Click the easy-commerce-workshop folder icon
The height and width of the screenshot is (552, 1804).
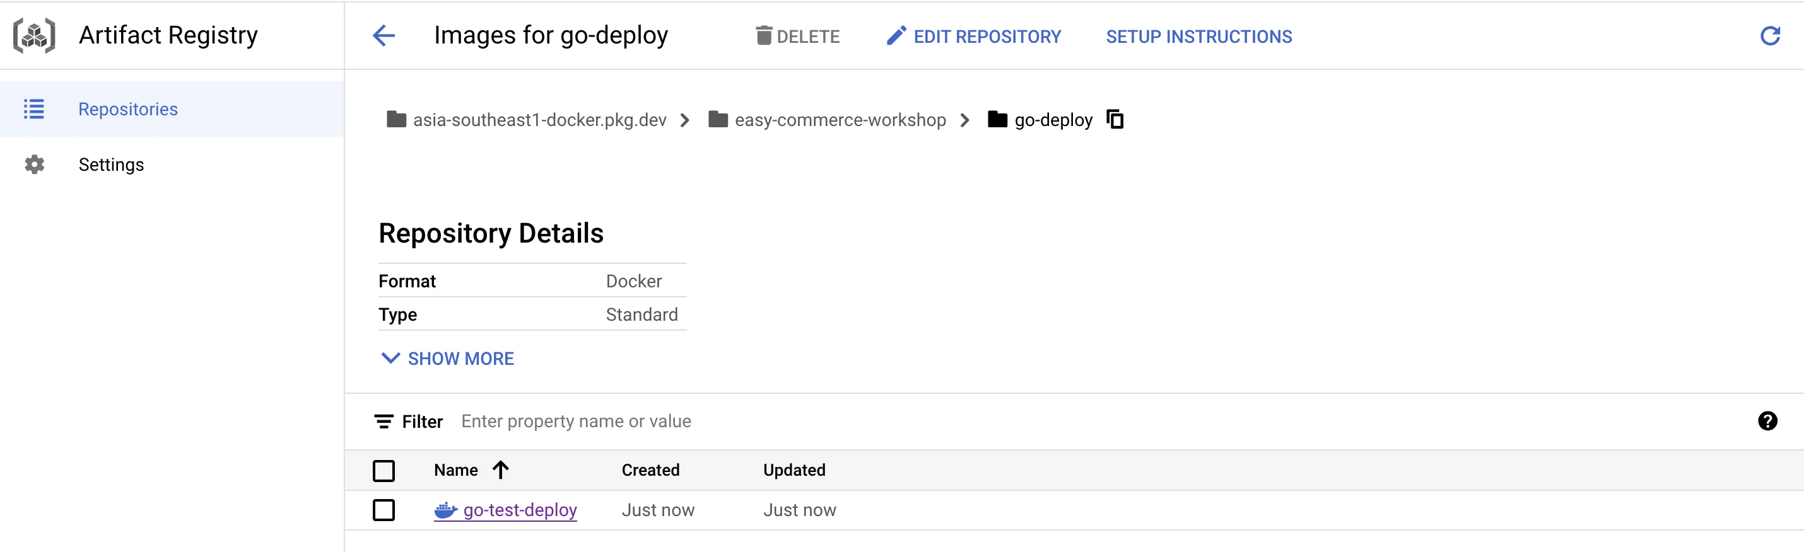[718, 120]
